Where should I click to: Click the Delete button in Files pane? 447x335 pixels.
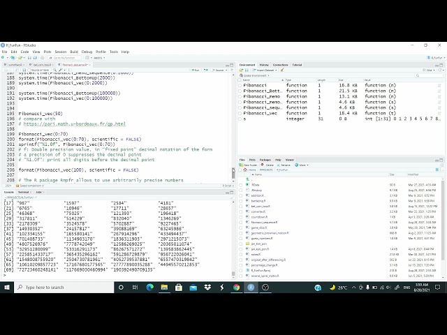pos(267,165)
